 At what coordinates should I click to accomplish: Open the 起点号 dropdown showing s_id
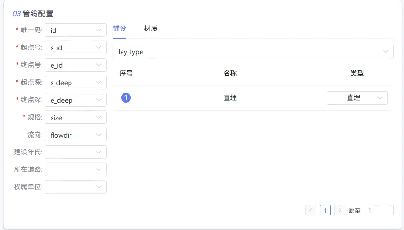point(76,48)
